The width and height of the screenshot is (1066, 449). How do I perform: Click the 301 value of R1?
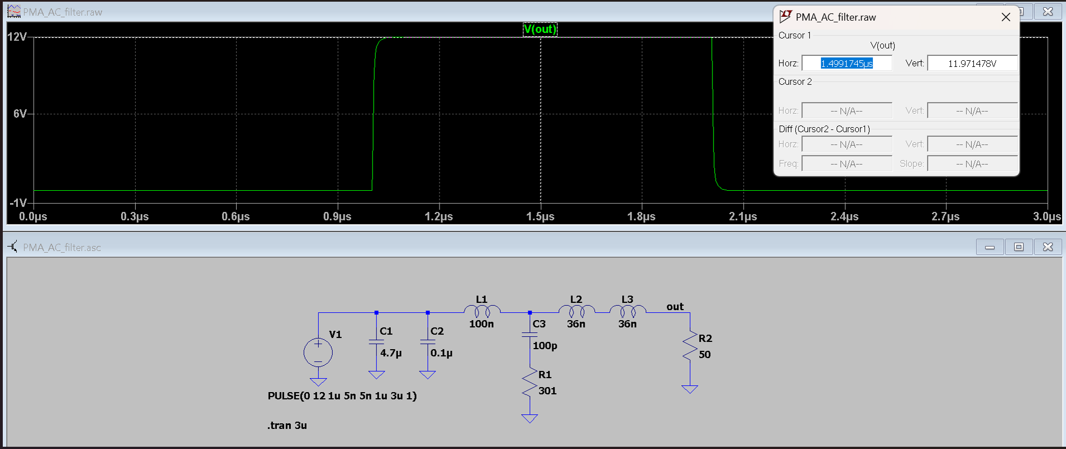coord(547,390)
